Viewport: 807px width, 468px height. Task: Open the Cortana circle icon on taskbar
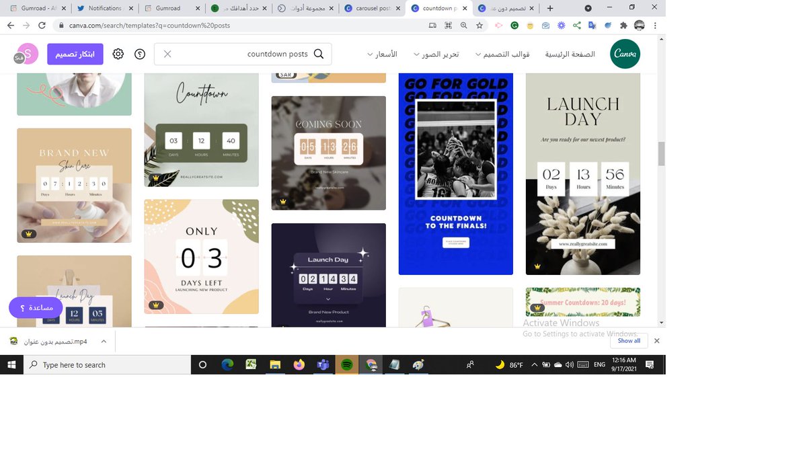[202, 364]
